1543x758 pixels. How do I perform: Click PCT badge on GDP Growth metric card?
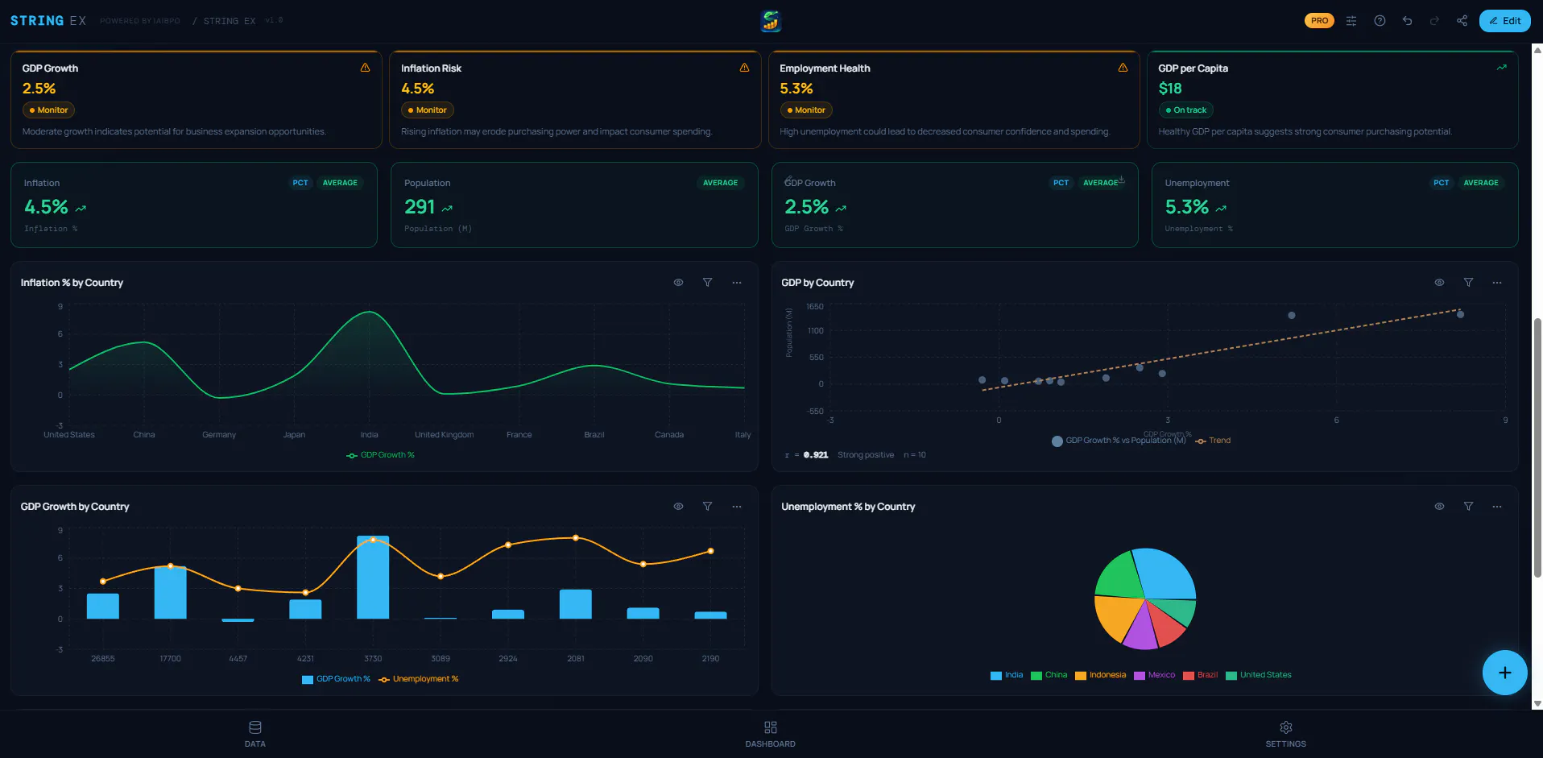click(x=1061, y=183)
